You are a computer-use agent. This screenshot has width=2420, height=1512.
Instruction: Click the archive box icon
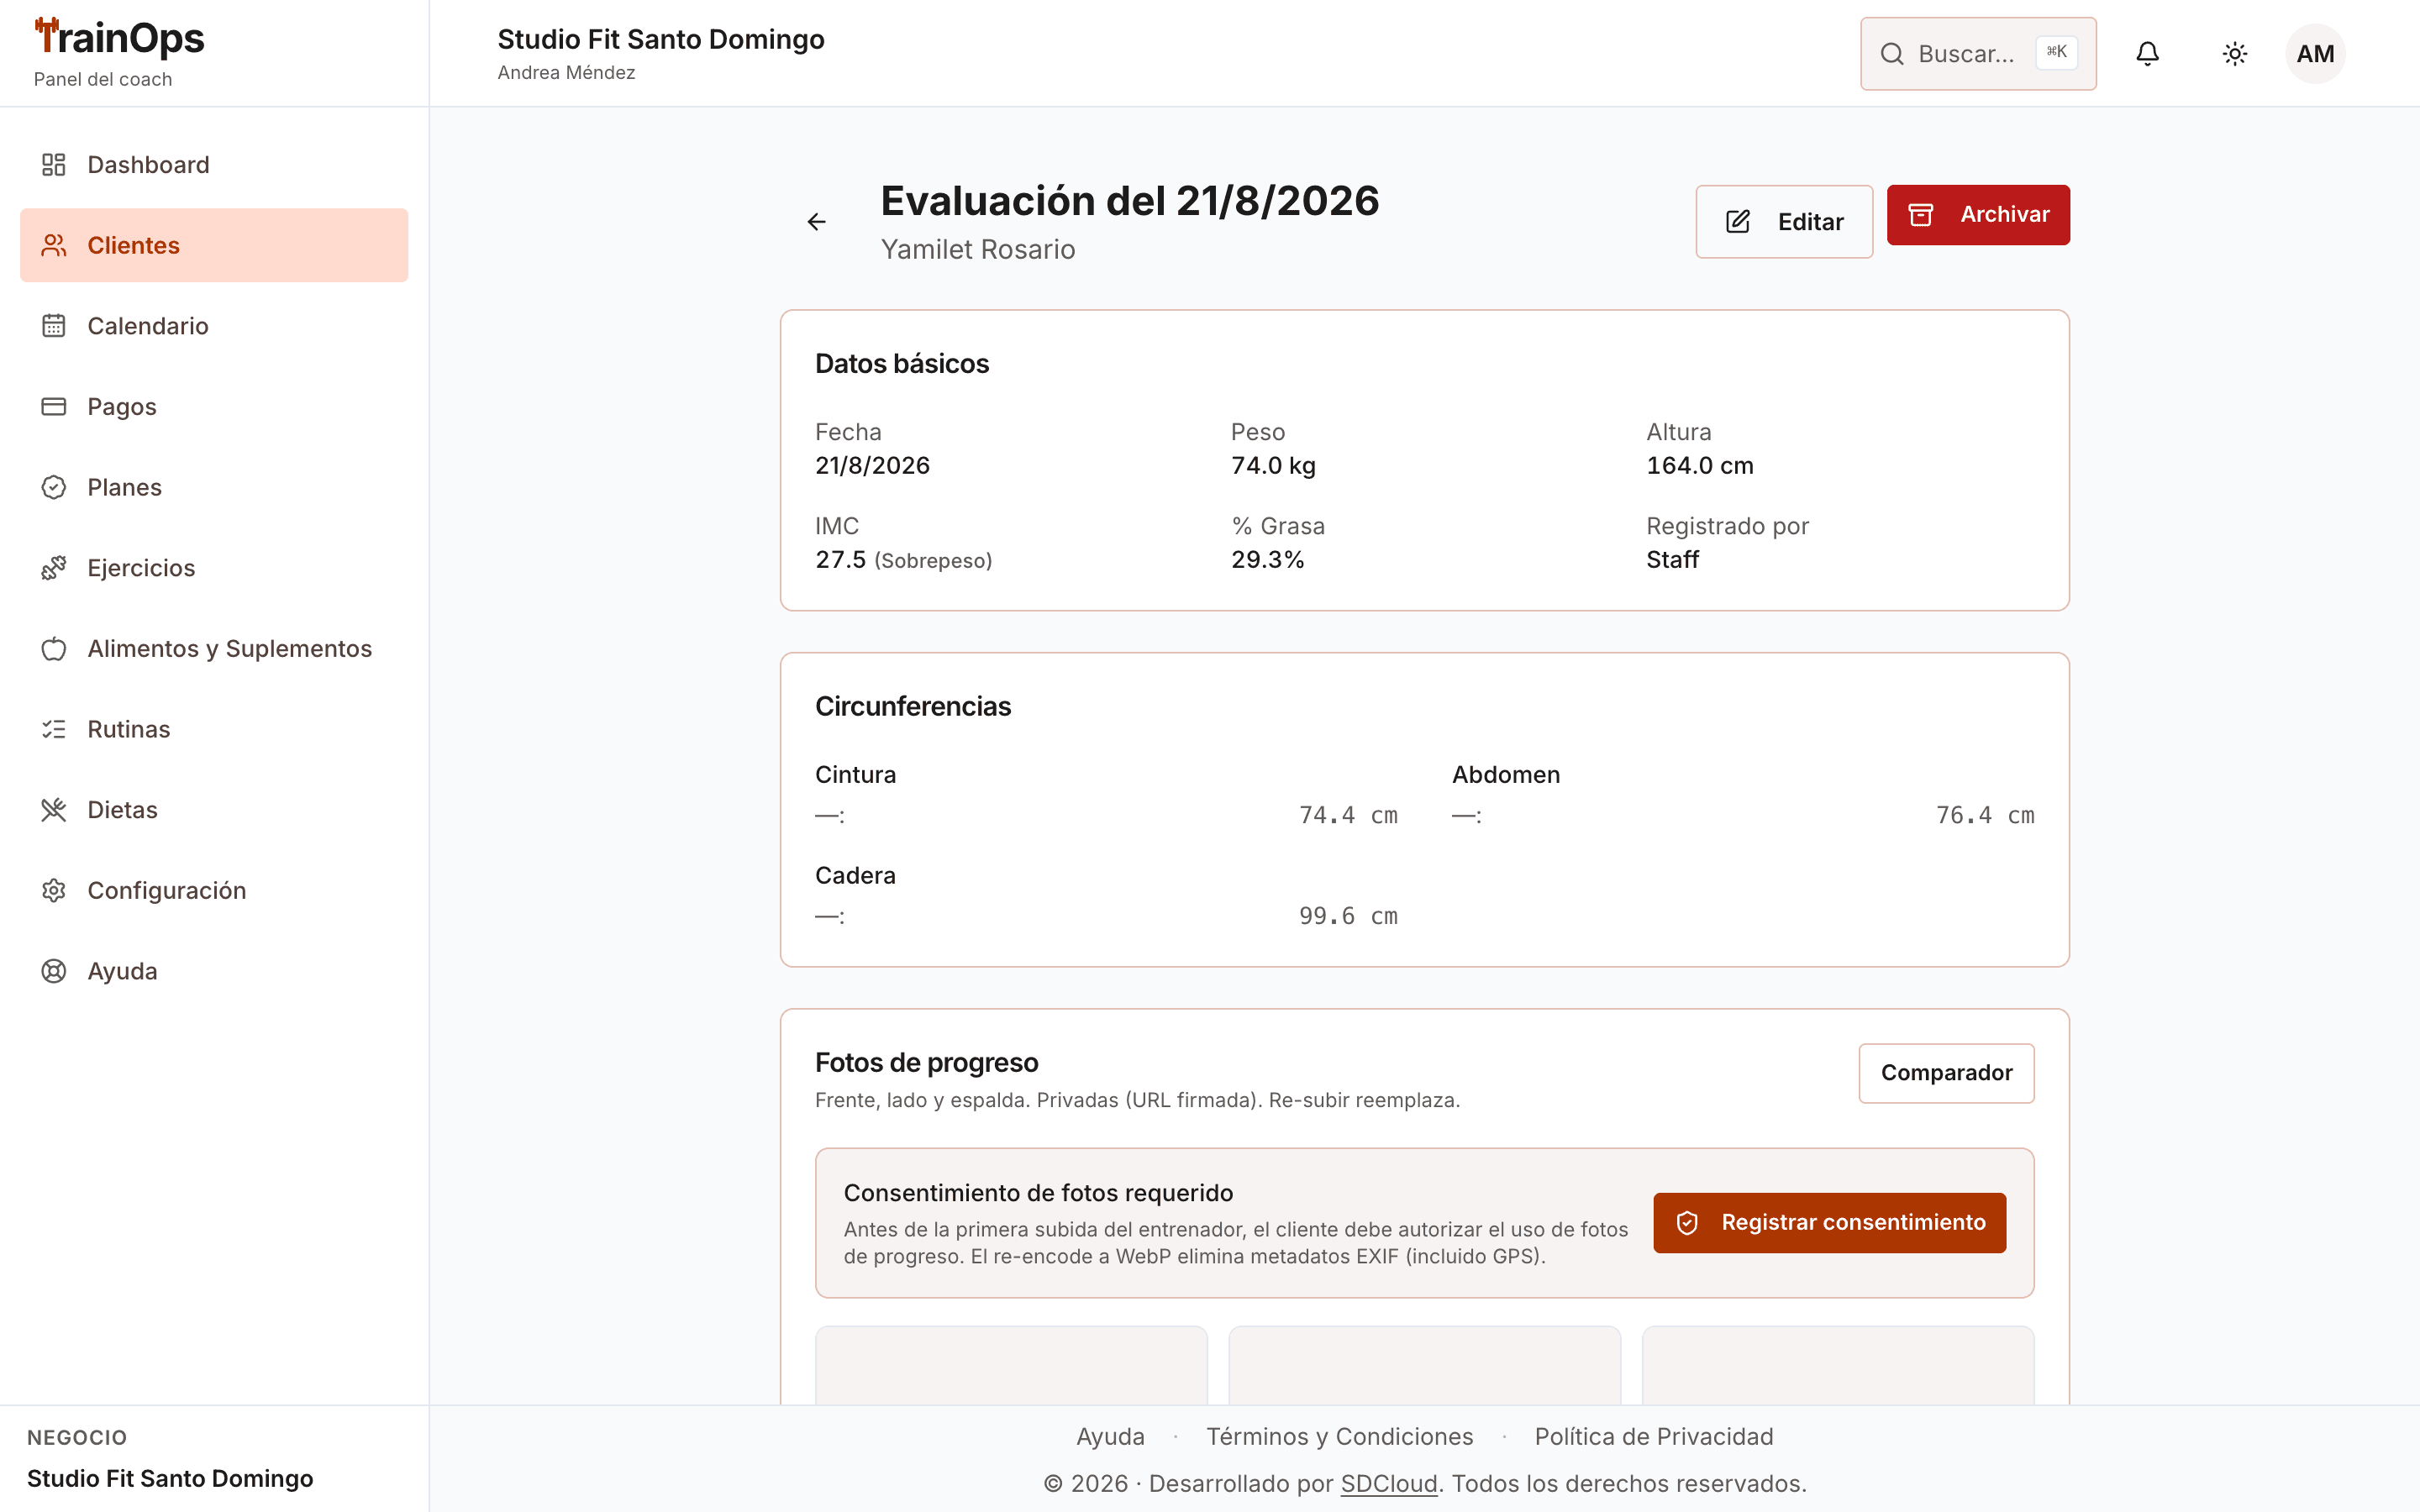(x=1921, y=215)
